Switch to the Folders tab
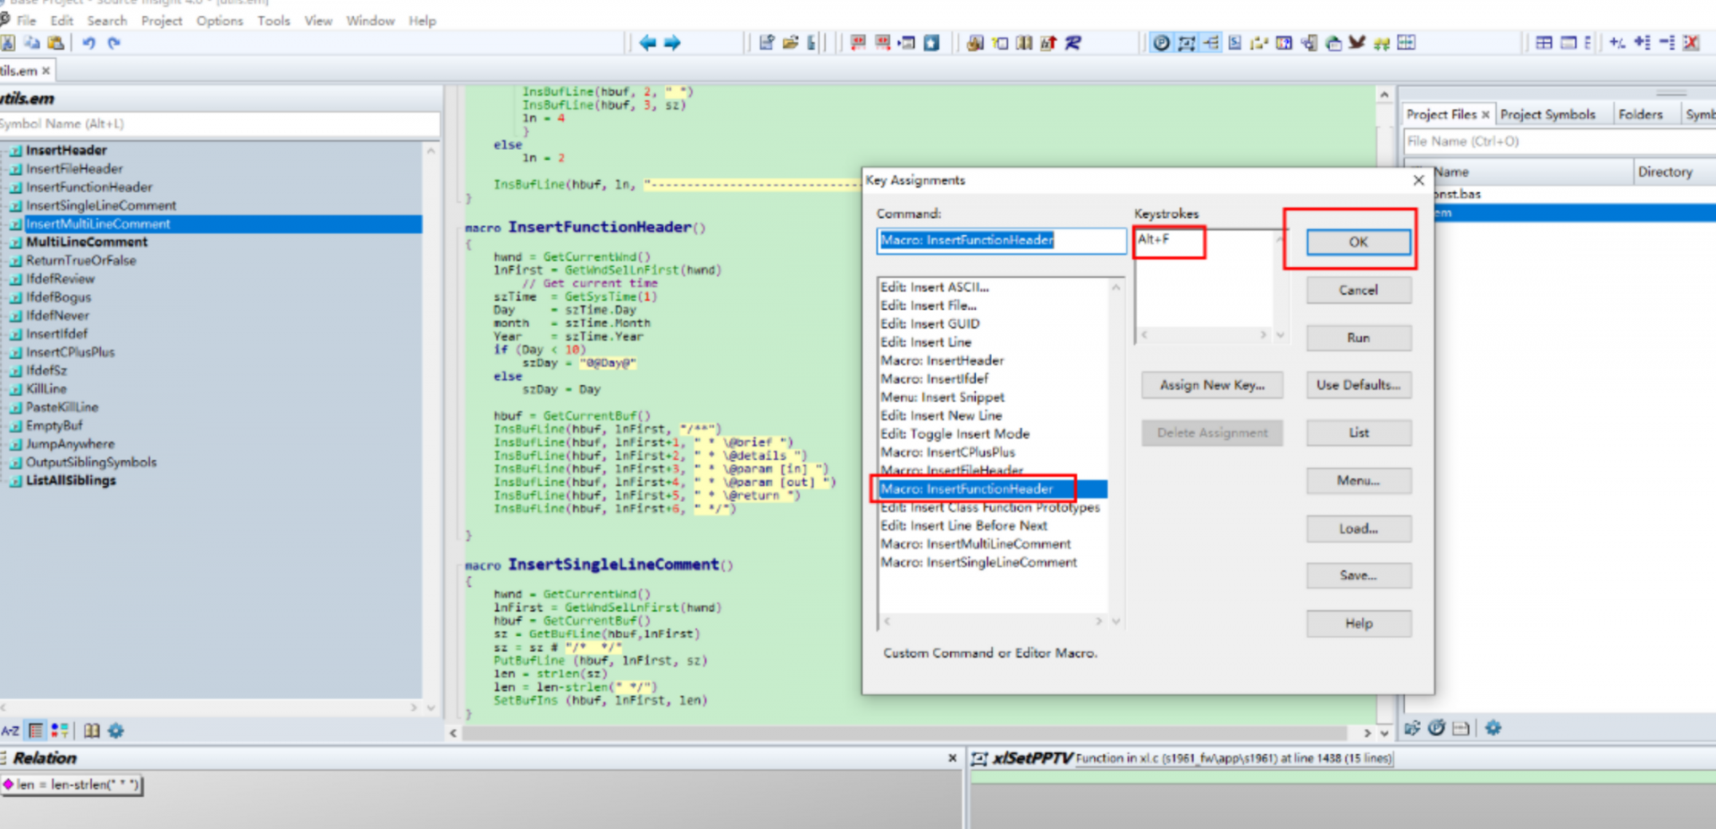1716x829 pixels. click(x=1640, y=114)
